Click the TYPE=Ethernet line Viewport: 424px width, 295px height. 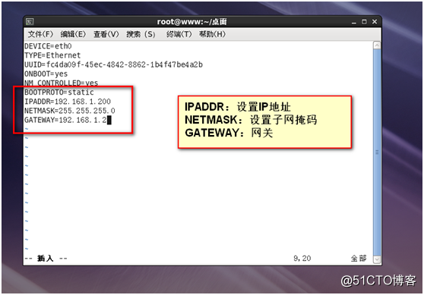(x=52, y=55)
